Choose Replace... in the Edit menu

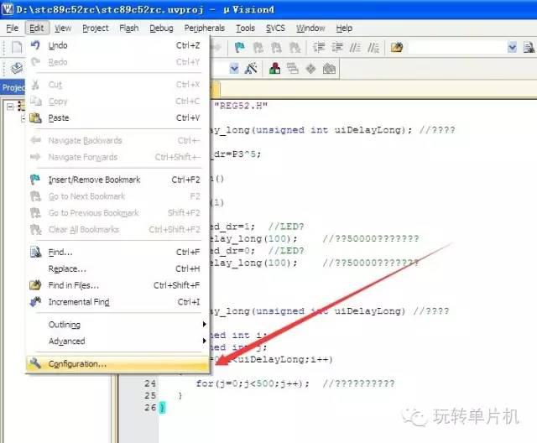[117, 269]
